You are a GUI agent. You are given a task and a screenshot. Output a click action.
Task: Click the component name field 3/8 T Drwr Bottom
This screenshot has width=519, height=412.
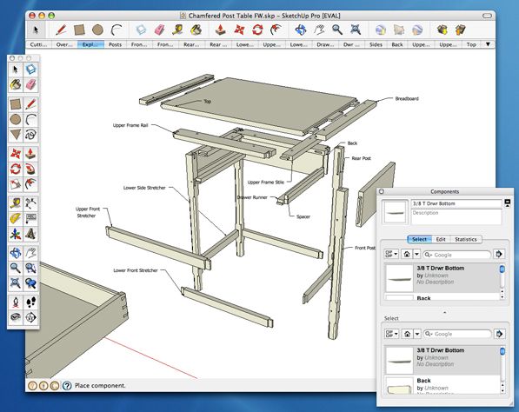(x=456, y=203)
